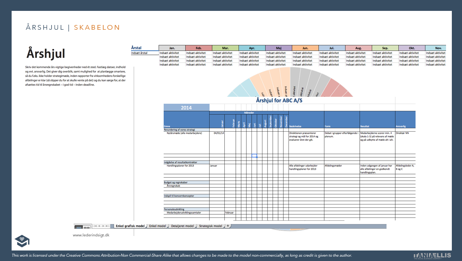Select the Feb. month header cell

(x=199, y=48)
